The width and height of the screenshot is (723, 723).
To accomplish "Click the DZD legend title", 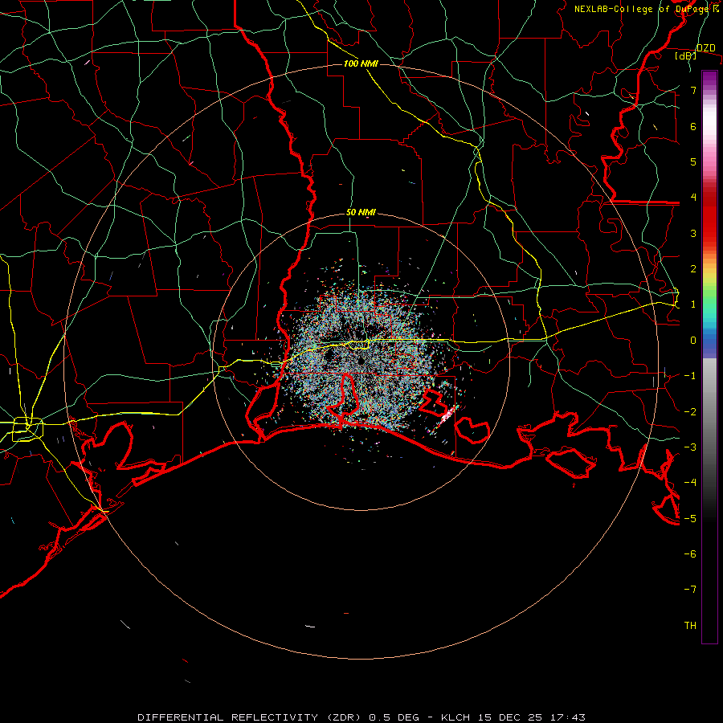I will pyautogui.click(x=706, y=48).
